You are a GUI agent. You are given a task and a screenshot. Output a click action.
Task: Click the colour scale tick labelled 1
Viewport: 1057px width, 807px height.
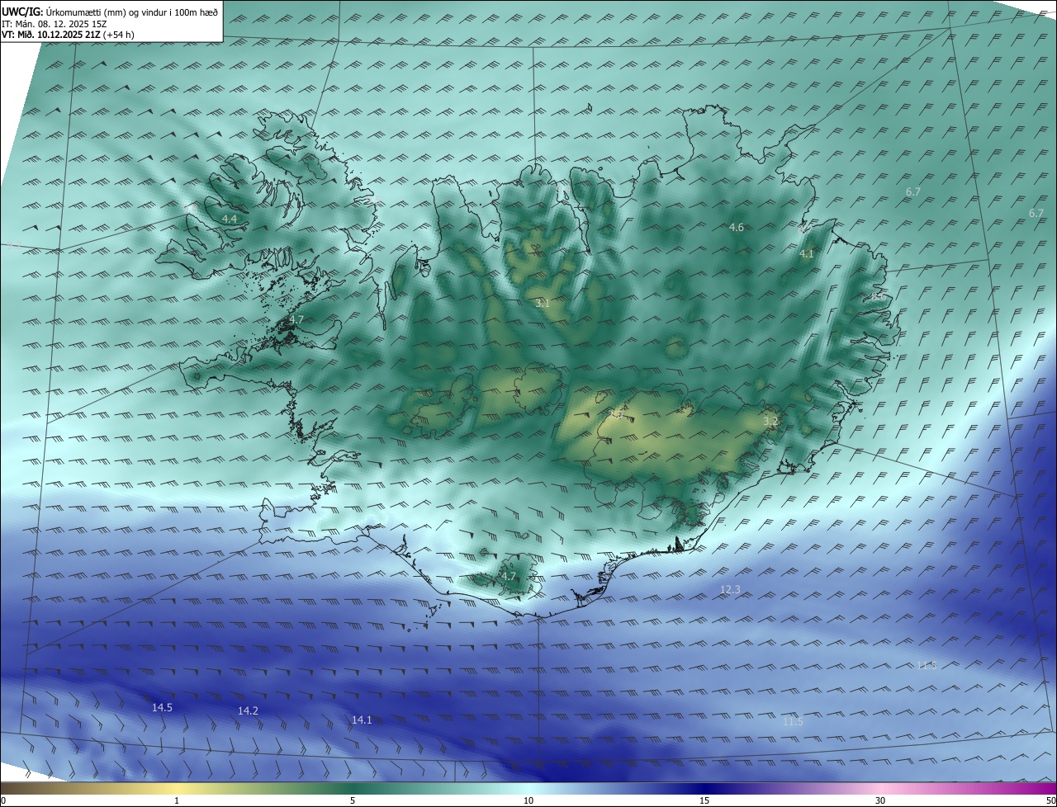tap(177, 800)
